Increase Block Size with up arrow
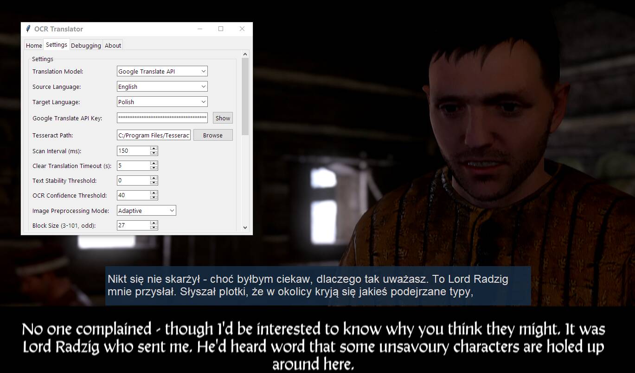 tap(154, 223)
